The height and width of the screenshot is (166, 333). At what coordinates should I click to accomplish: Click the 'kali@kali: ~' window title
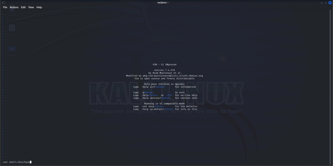tap(163, 3)
